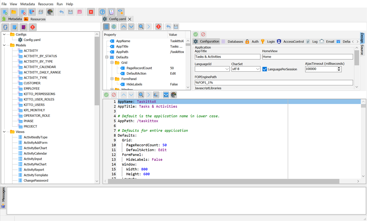Click the purple database wand icon
The height and width of the screenshot is (221, 367).
pos(23,27)
